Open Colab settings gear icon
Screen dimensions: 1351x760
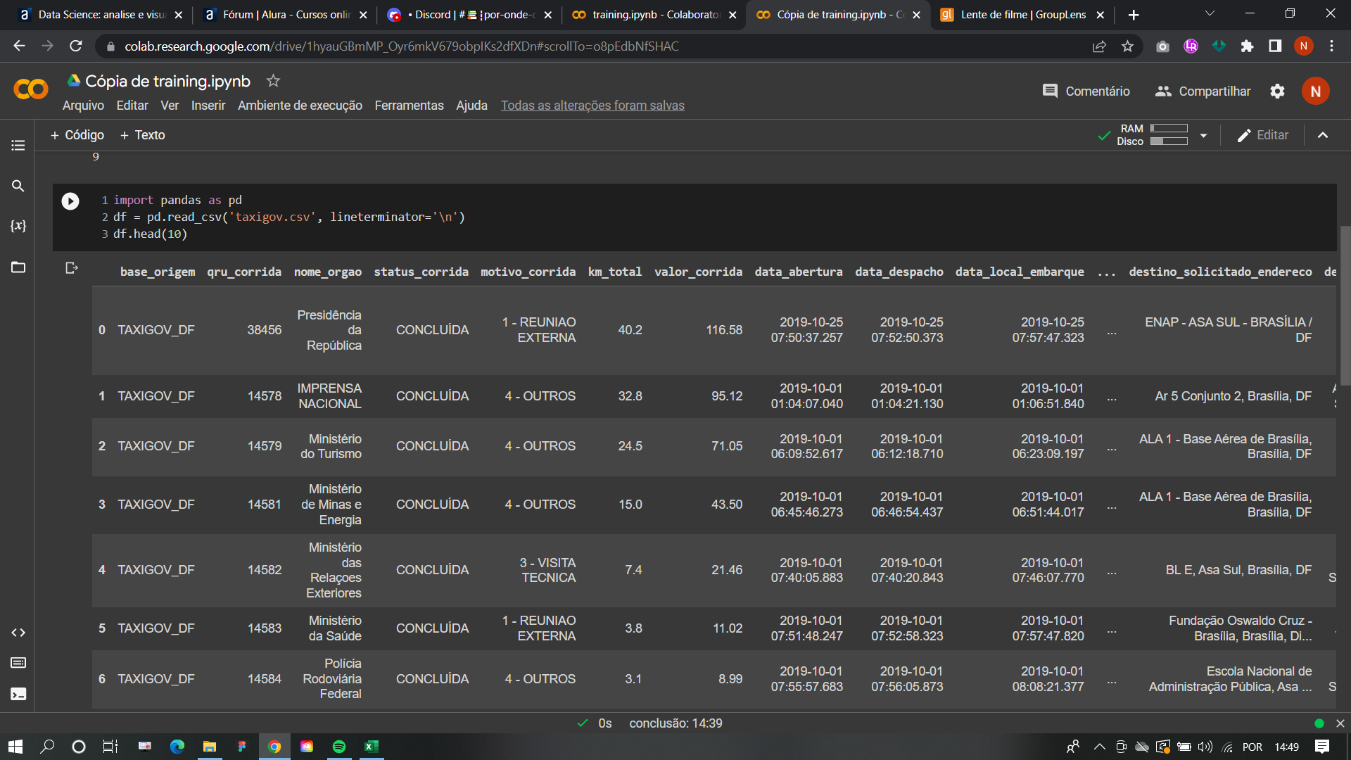(x=1277, y=91)
